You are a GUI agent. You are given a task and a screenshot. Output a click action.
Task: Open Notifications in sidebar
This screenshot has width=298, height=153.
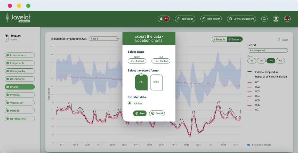click(x=20, y=119)
